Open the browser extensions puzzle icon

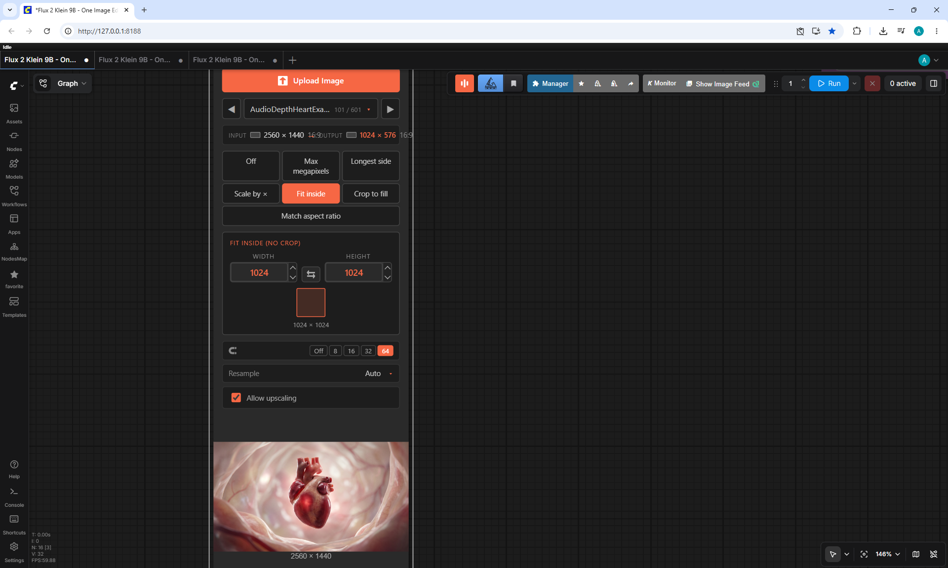857,31
